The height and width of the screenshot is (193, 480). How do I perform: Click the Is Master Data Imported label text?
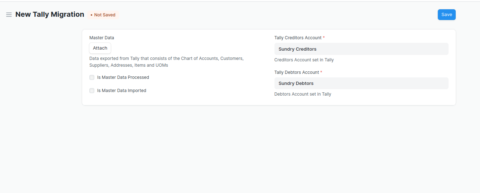coord(122,91)
